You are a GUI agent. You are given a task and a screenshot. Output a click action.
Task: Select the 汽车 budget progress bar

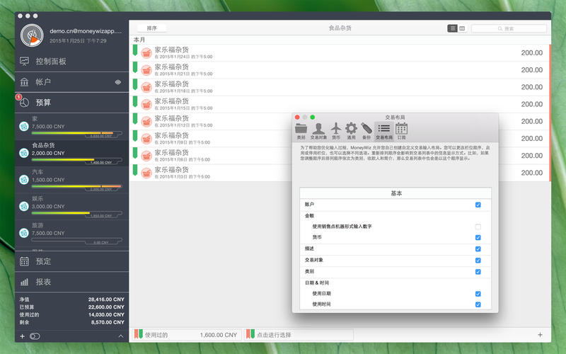point(76,187)
